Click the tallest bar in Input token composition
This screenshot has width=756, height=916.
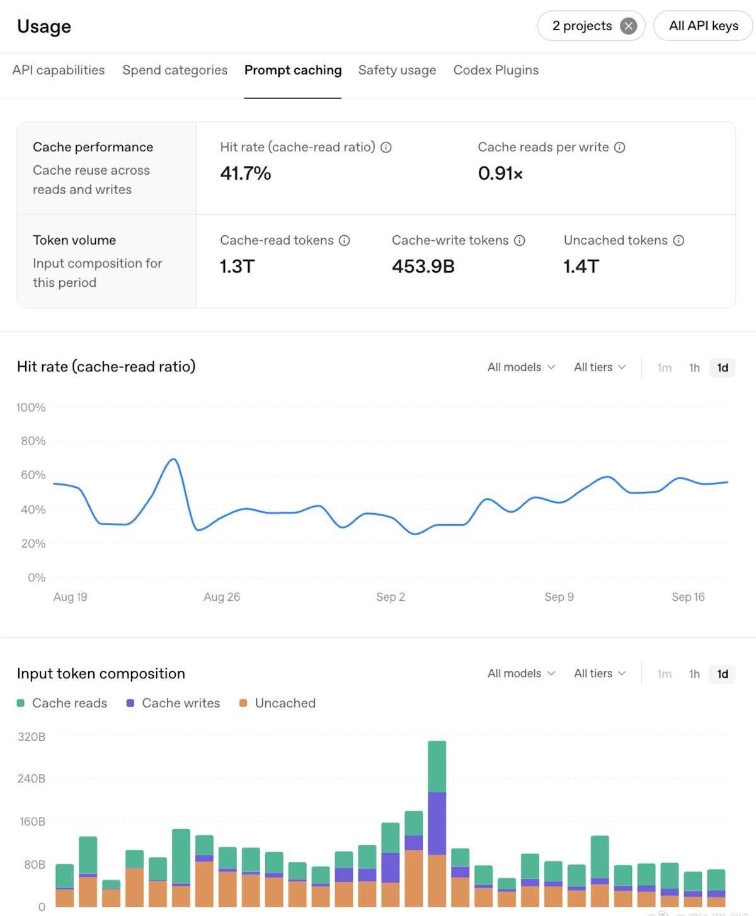[x=437, y=823]
